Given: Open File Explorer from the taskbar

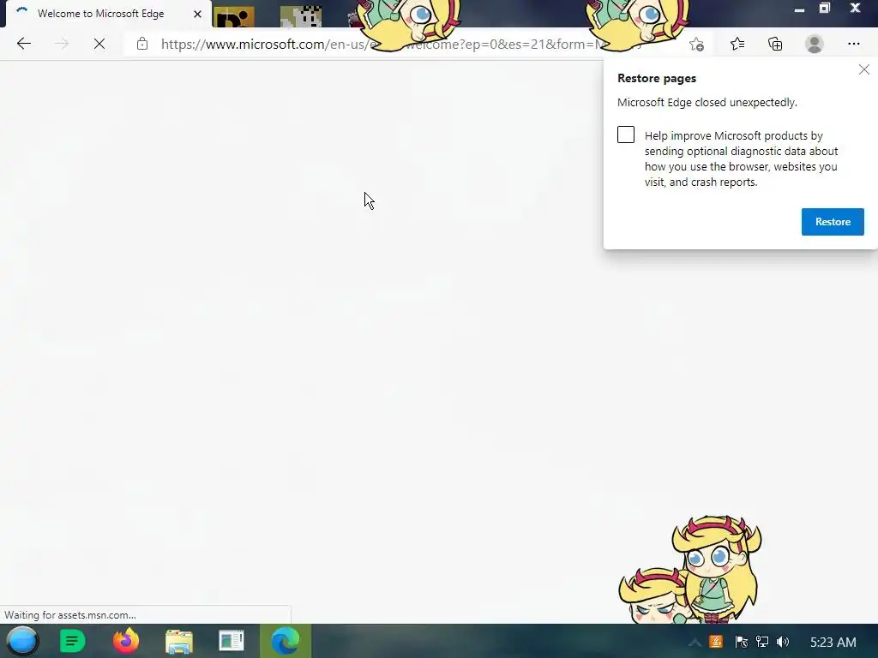Looking at the screenshot, I should click(x=178, y=641).
